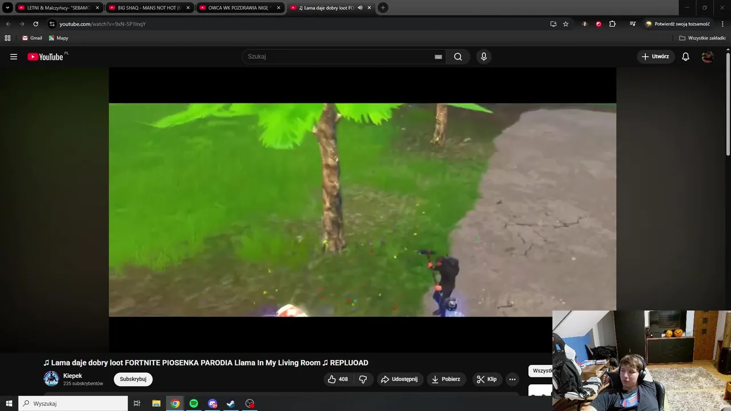Click the 235 subskrybentów text

83,384
